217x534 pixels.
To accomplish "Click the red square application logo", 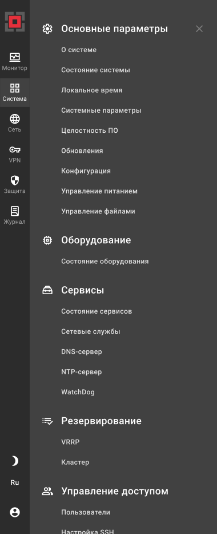I will 15,22.
